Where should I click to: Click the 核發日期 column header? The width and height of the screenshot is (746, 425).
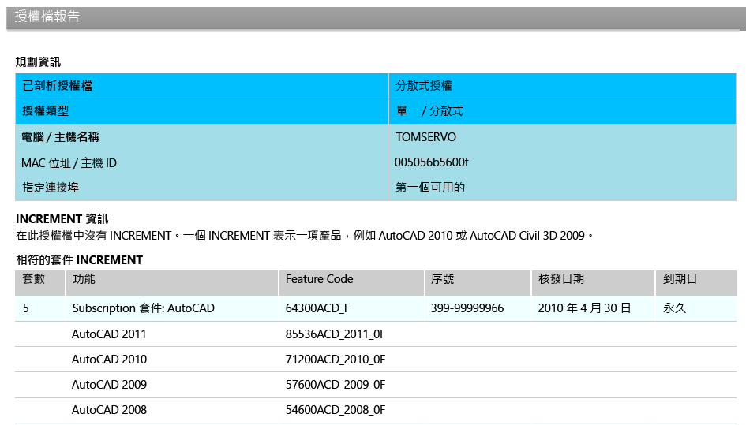(594, 283)
